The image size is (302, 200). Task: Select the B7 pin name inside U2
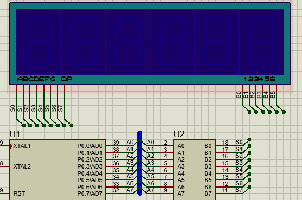tap(208, 193)
